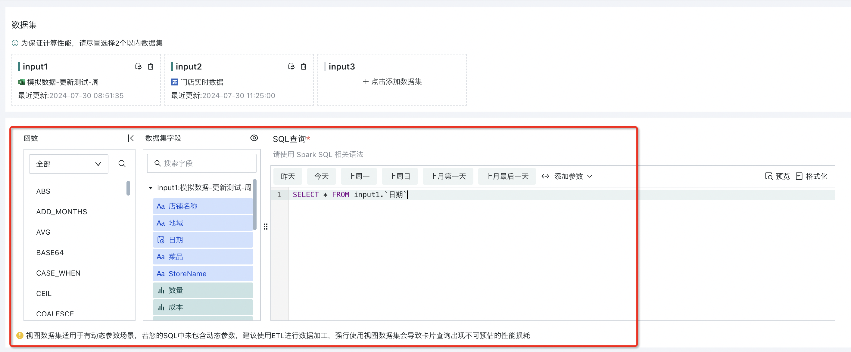Open the 模拟数据-更新测试-周 dataset in input1

coord(58,82)
